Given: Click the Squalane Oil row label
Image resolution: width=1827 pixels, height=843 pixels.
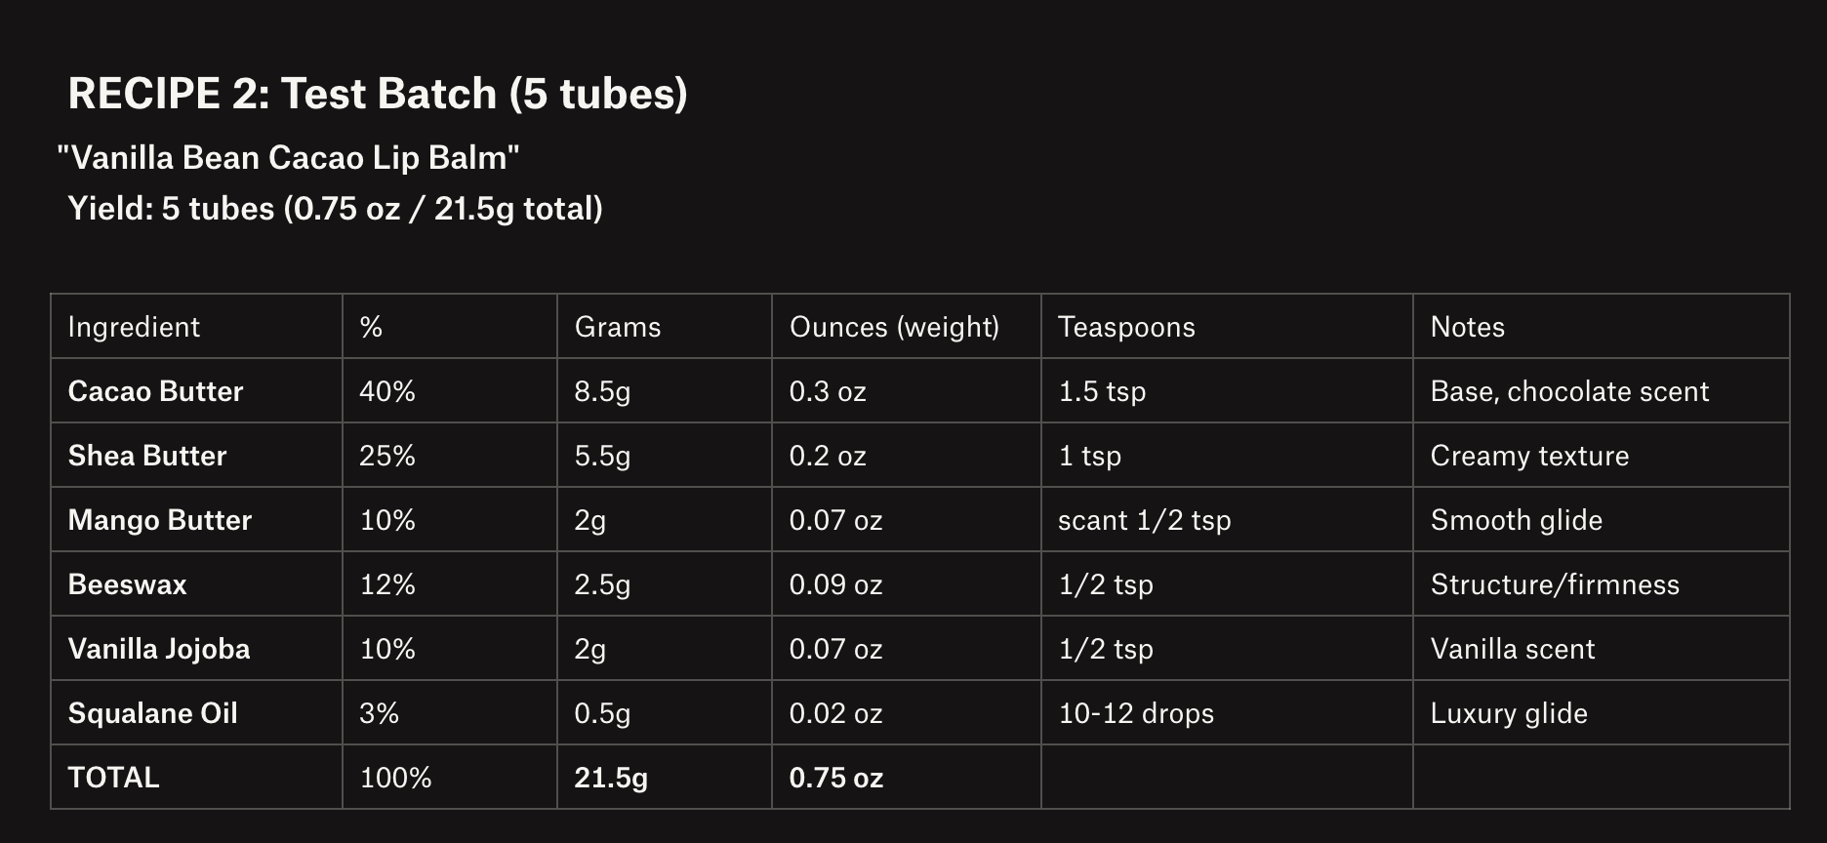Looking at the screenshot, I should tap(152, 713).
